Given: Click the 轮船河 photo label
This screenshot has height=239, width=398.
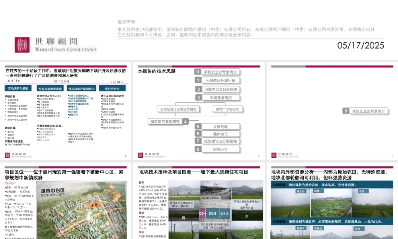Looking at the screenshot, I should click(x=300, y=228).
